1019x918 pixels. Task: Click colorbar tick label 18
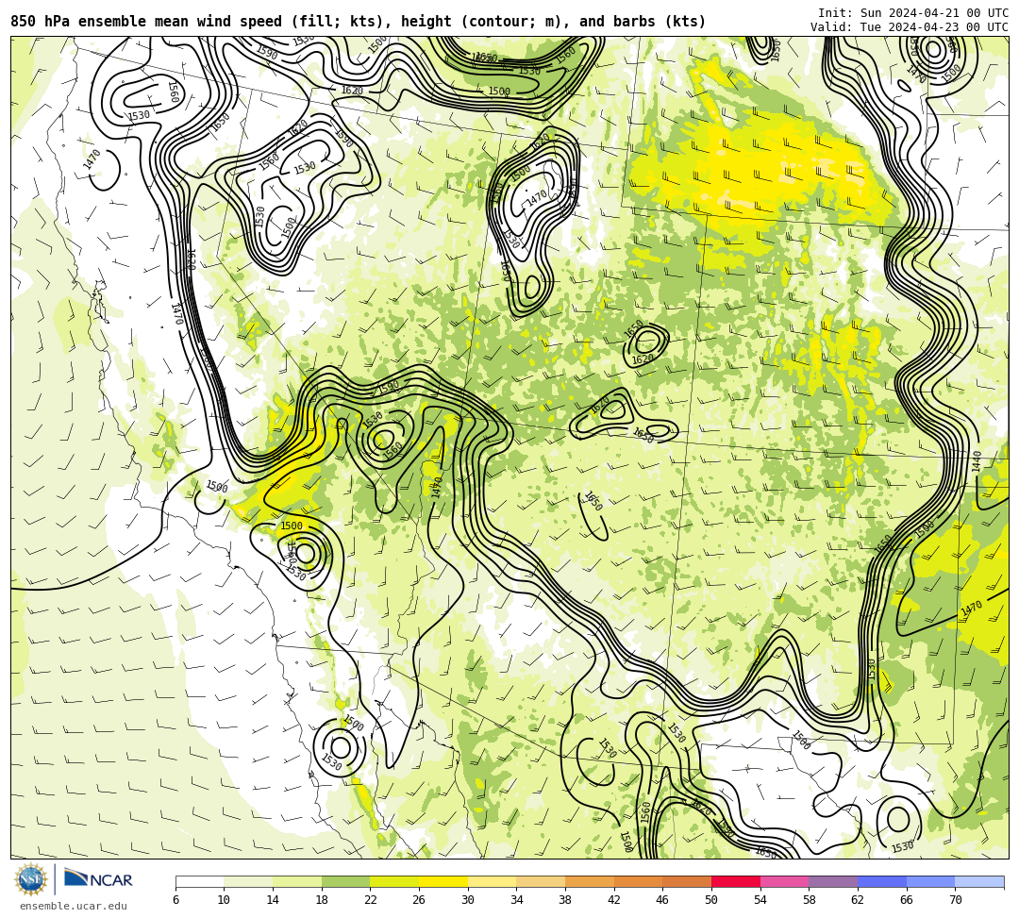pyautogui.click(x=322, y=900)
